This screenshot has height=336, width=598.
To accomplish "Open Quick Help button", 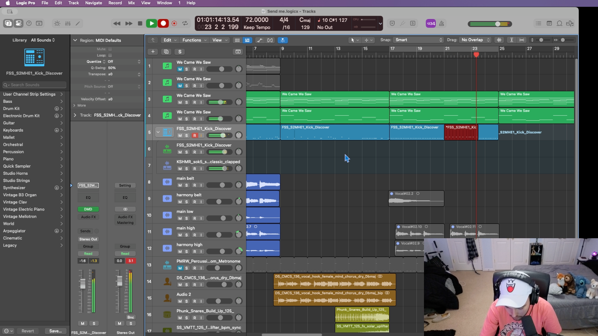I will 29,23.
